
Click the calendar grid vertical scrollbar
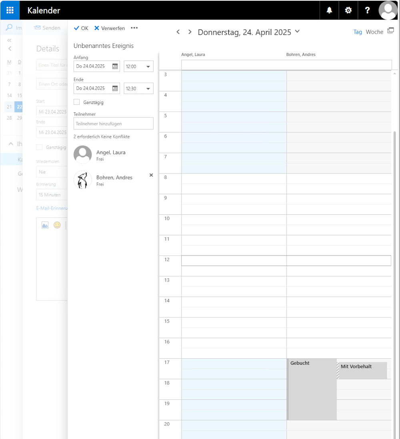(x=394, y=284)
